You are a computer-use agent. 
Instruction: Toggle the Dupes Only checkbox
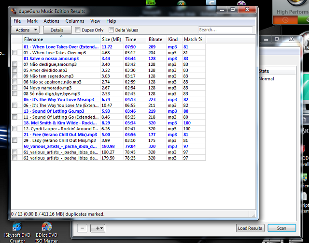click(x=78, y=30)
